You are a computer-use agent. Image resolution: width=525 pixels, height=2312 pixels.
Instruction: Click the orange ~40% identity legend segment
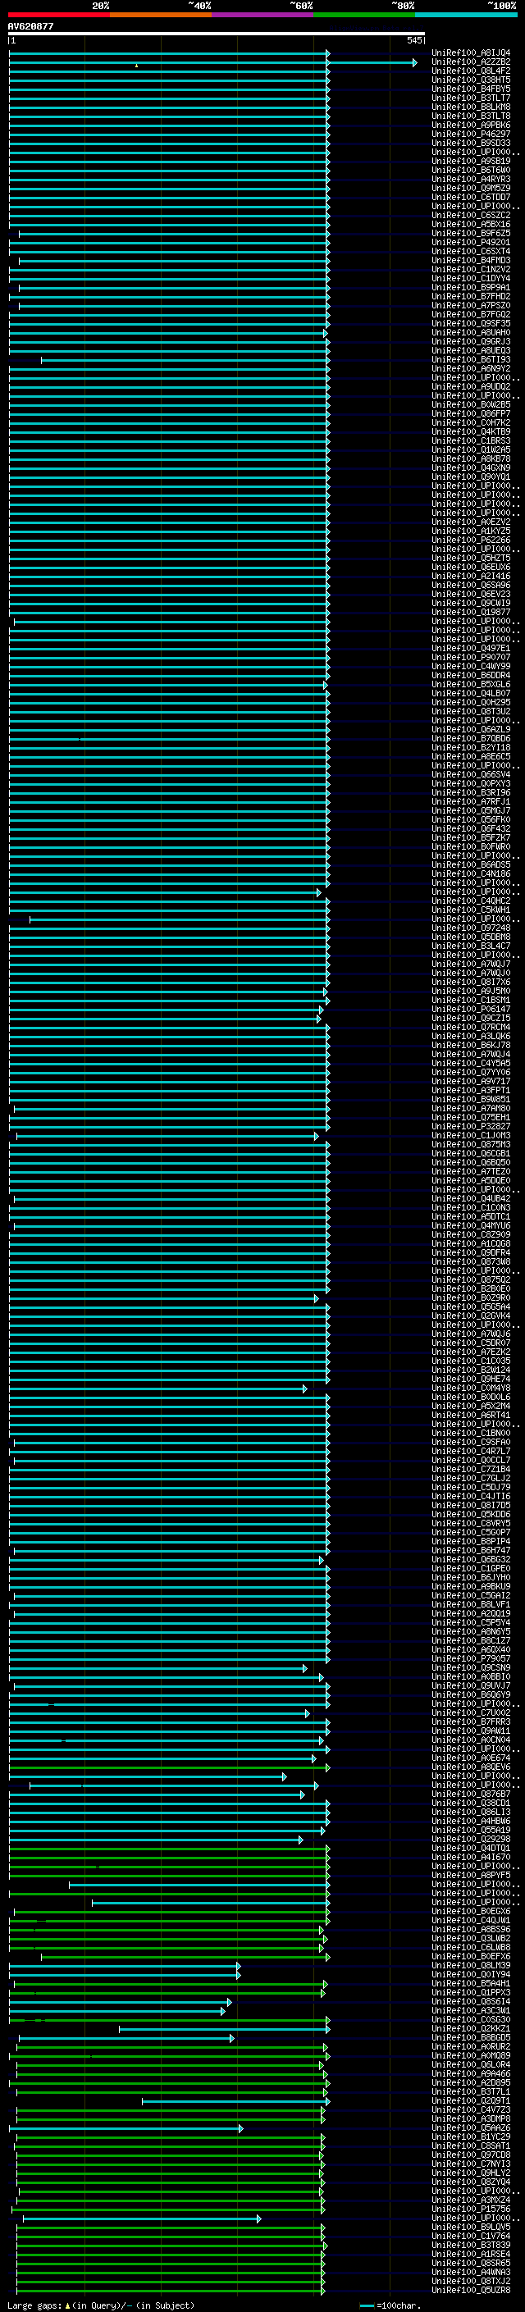pos(161,15)
